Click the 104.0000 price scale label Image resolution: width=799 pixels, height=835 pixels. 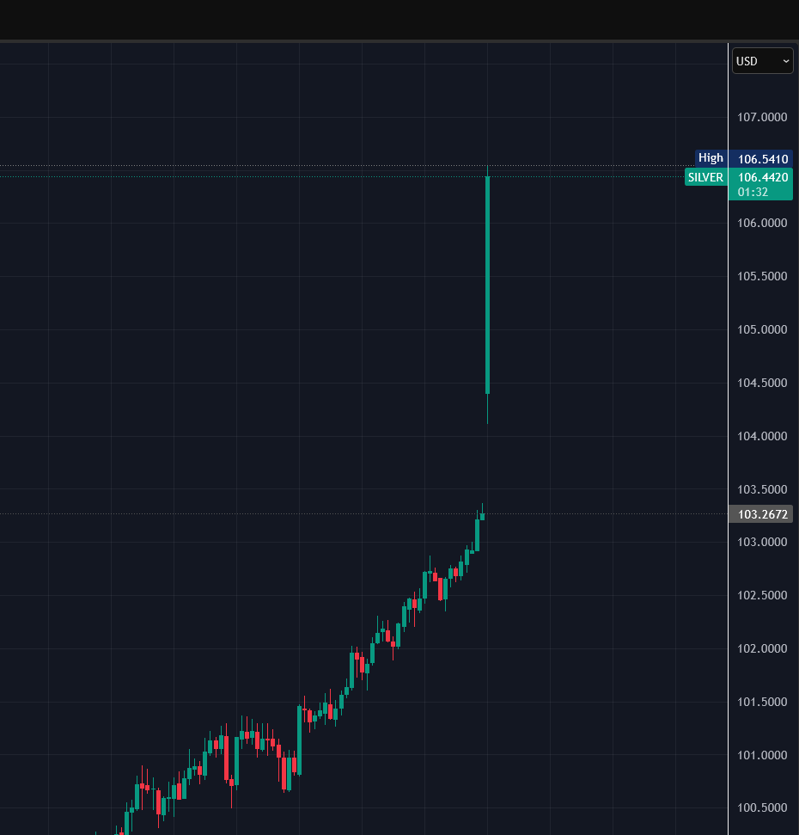pyautogui.click(x=762, y=436)
